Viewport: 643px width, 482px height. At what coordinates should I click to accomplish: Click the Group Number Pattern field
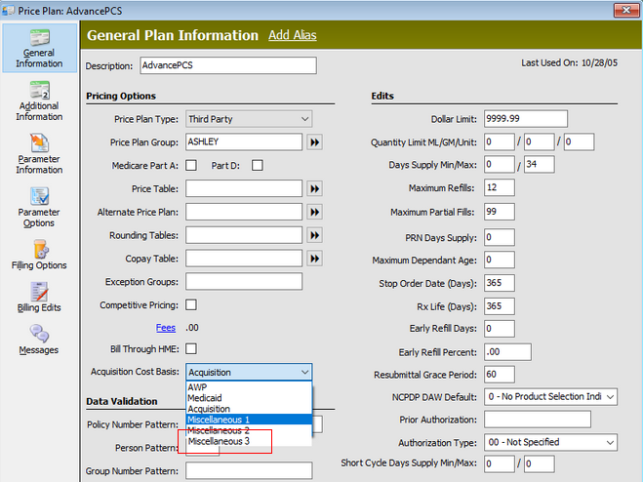pos(249,471)
